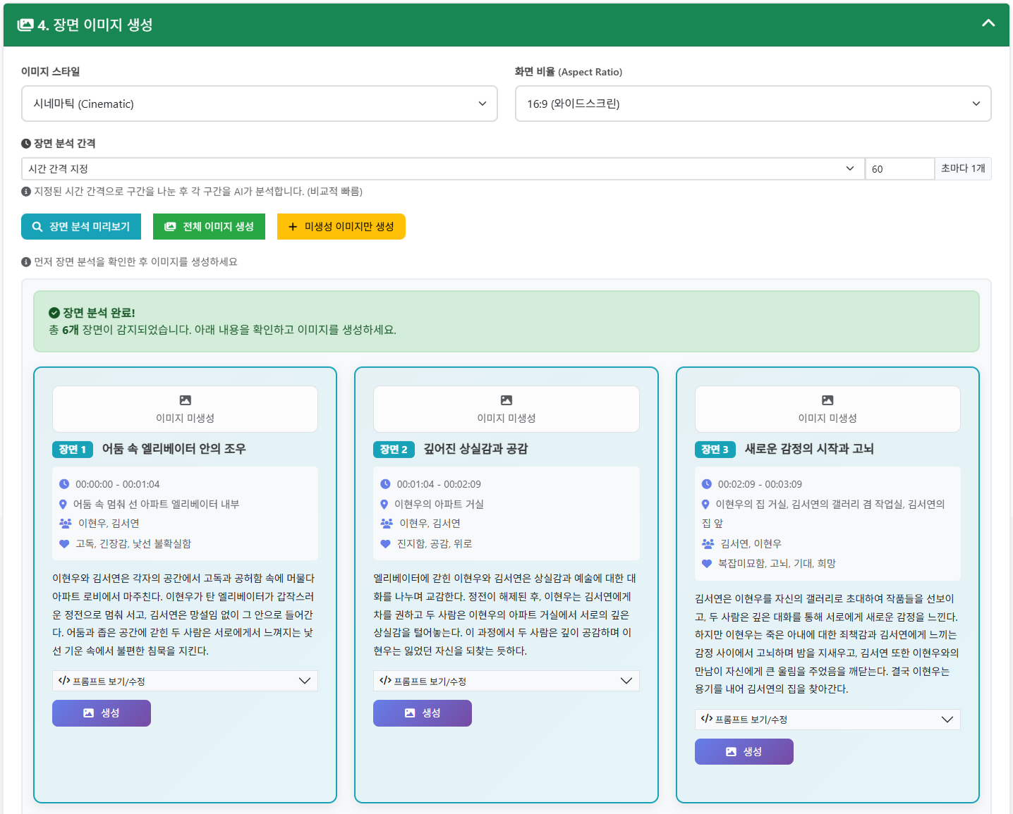
Task: Click the info icon before 지정된 시간 간격 text
Action: point(26,191)
